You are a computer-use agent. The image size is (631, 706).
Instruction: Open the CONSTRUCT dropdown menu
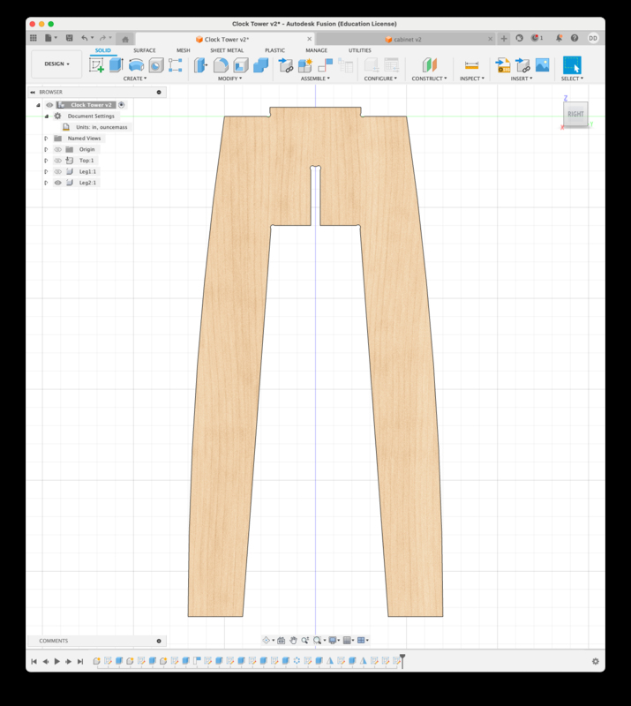point(429,79)
